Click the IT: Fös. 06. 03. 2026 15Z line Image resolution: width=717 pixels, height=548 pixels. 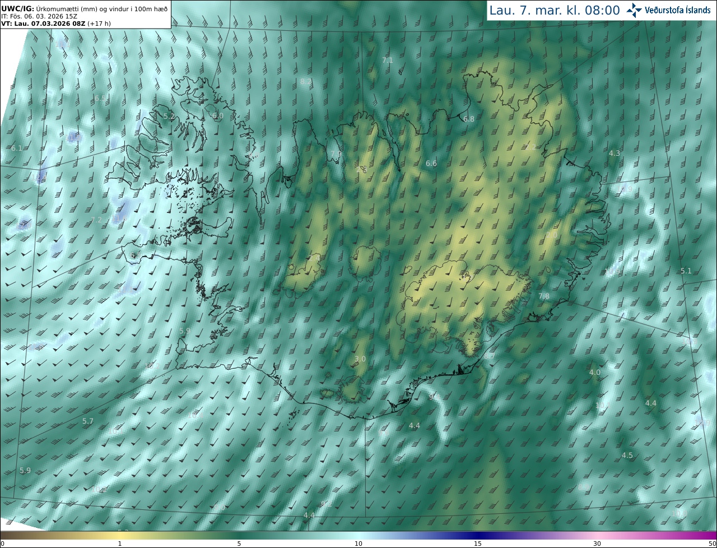pyautogui.click(x=39, y=16)
